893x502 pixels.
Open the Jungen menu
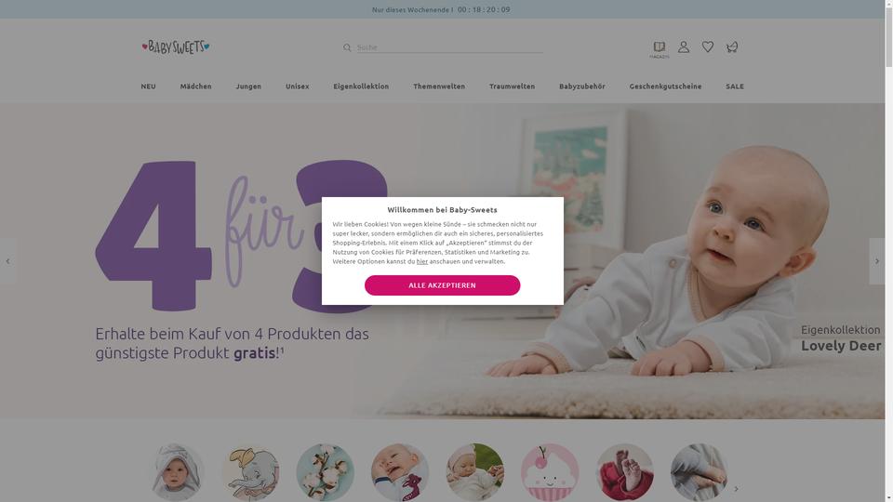click(x=248, y=86)
